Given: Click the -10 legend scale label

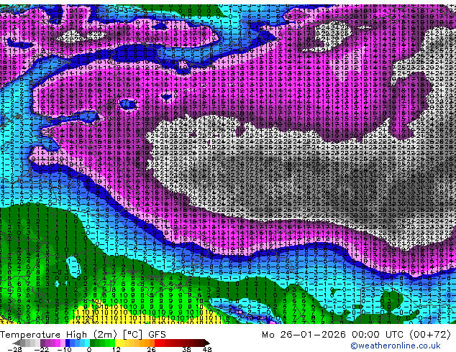Looking at the screenshot, I should pyautogui.click(x=64, y=349).
